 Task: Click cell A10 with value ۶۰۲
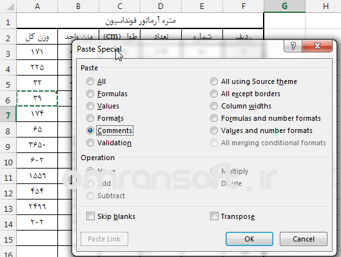point(37,161)
